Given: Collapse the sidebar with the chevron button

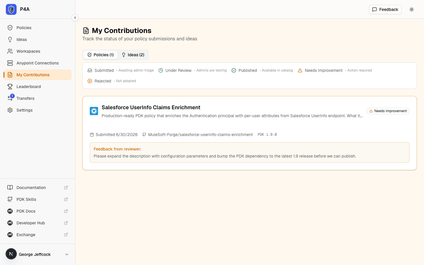Looking at the screenshot, I should [x=75, y=18].
